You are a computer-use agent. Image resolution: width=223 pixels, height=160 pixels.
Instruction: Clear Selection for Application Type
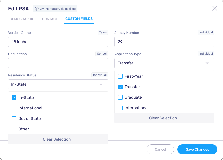pos(163,118)
